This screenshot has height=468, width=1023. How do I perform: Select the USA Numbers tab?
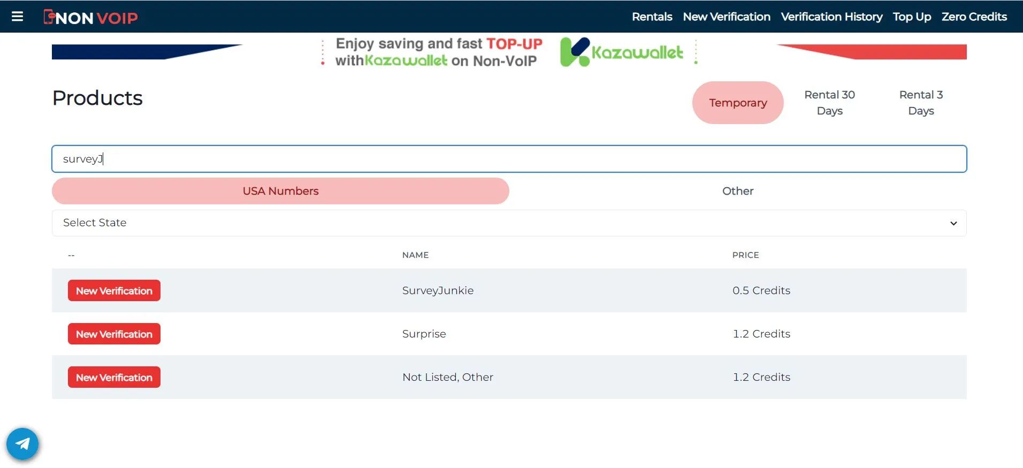point(280,191)
